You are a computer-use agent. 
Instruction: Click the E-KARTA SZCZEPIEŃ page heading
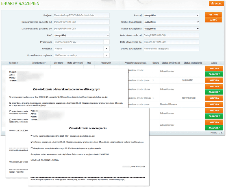(20, 3)
